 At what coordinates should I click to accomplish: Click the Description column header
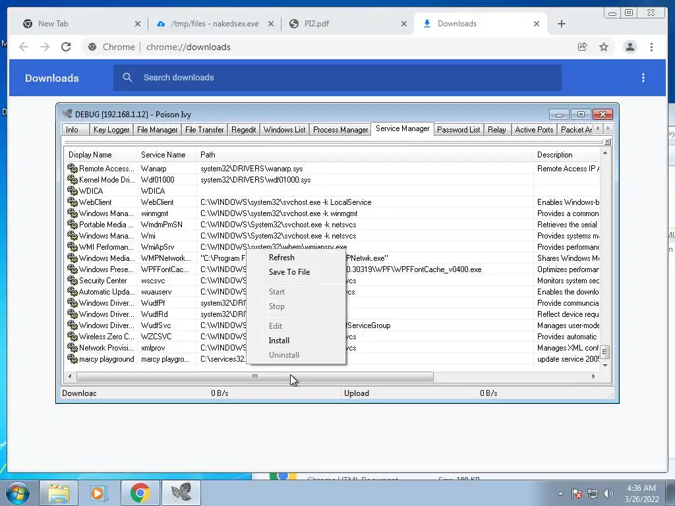coord(566,154)
